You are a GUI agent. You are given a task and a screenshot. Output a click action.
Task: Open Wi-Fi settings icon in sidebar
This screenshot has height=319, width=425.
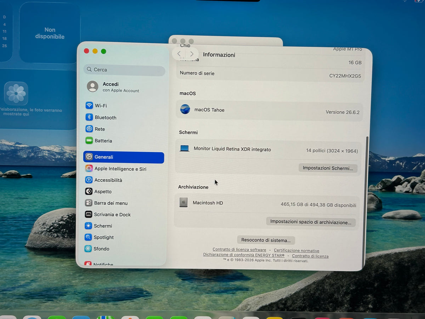point(89,106)
